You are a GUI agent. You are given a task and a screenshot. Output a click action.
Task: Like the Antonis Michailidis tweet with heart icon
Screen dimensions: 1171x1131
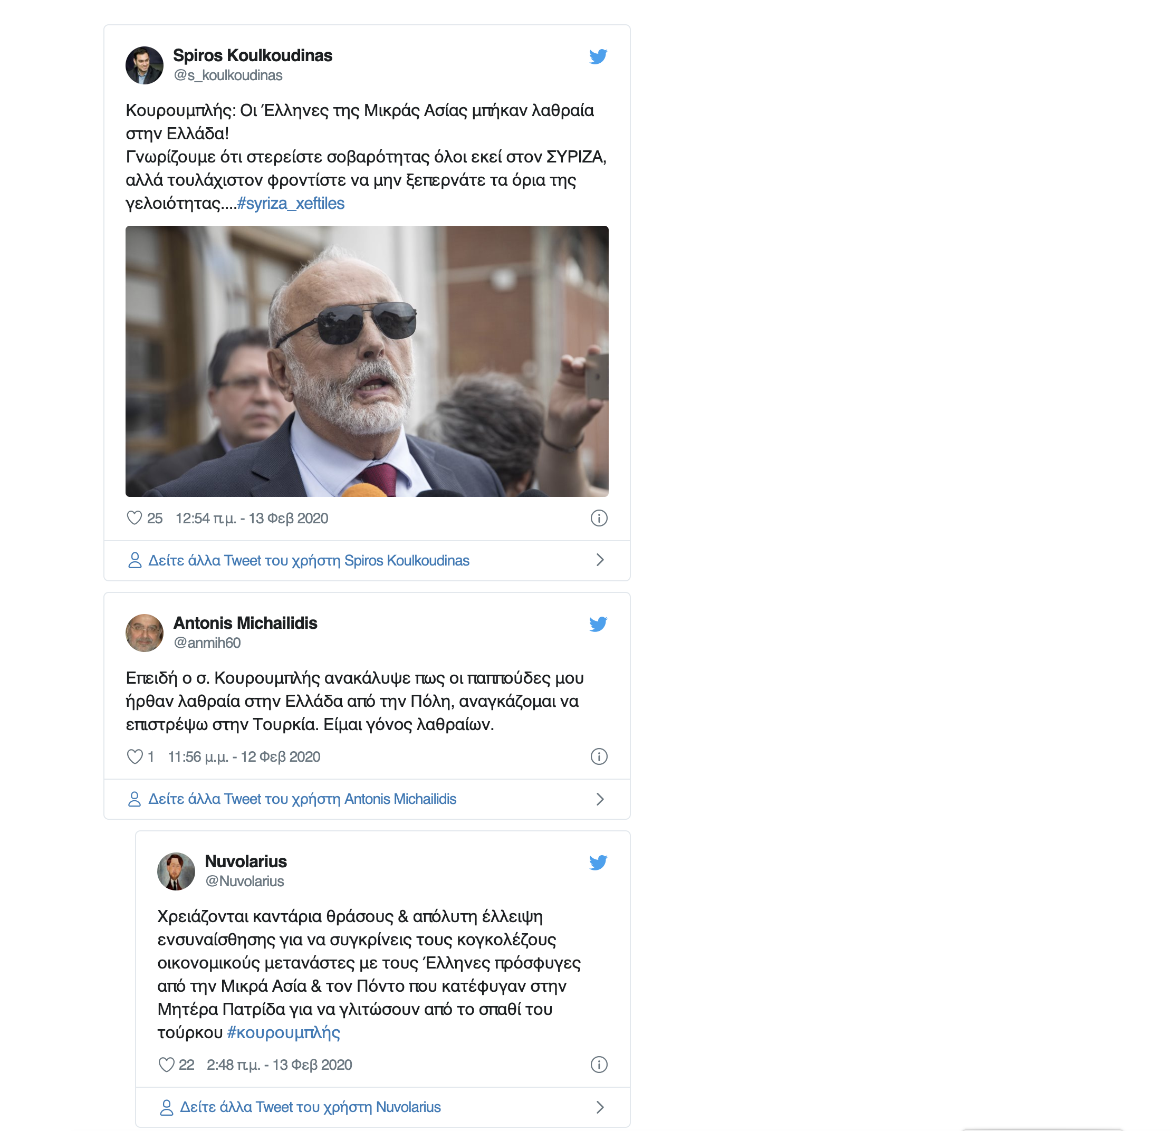[x=135, y=756]
